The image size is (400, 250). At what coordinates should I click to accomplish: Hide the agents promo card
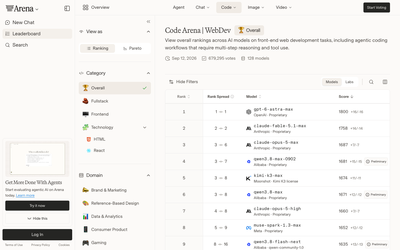(37, 218)
